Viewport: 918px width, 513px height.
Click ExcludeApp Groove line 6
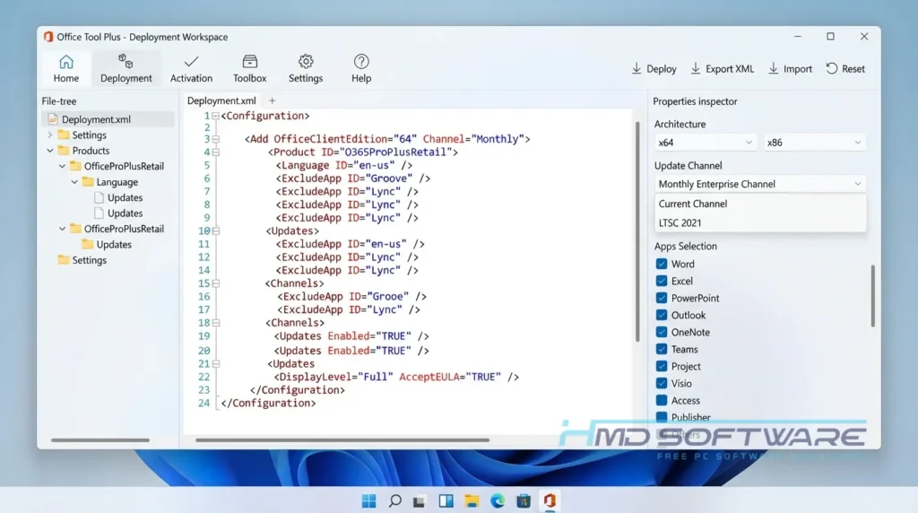point(353,178)
